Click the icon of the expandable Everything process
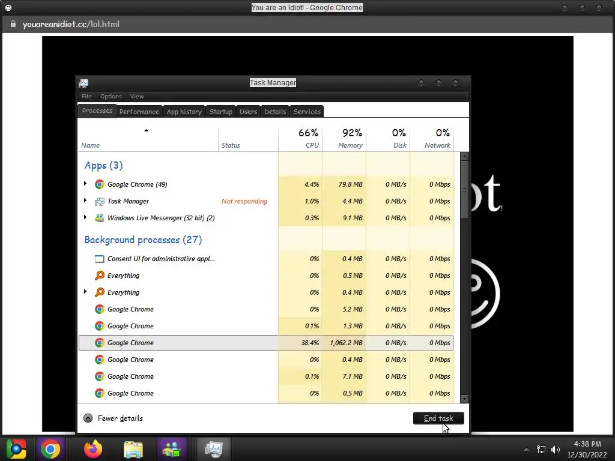Screen dimensions: 615x461 click(x=100, y=292)
